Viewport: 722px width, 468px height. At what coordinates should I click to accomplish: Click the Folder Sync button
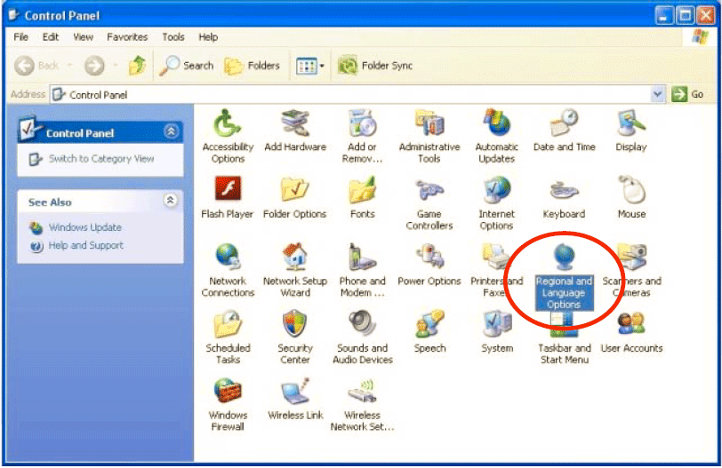point(375,66)
